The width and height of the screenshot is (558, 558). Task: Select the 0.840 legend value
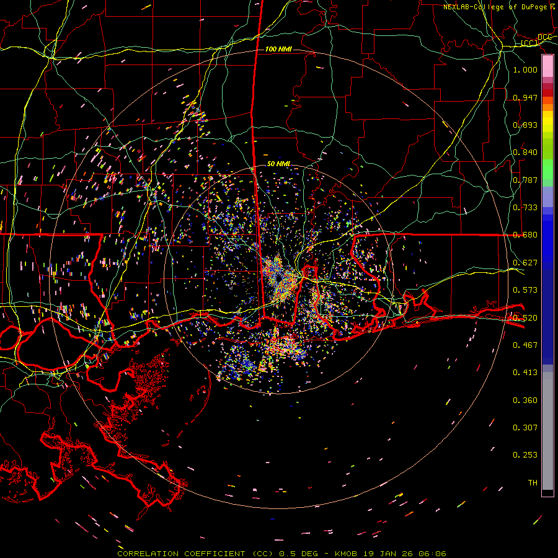coord(525,153)
